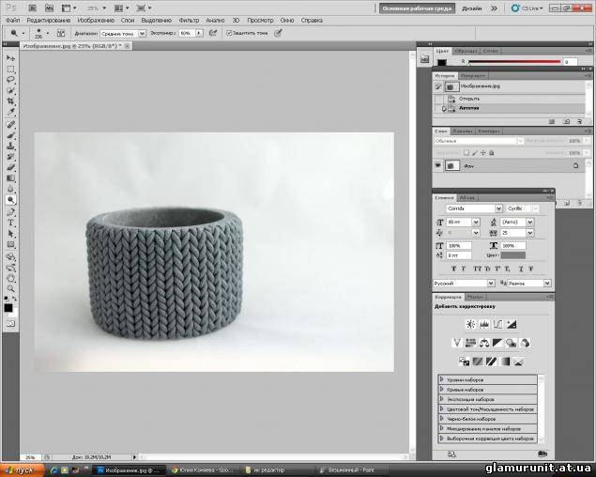Toggle lock transparent pixels in Layers

[x=466, y=153]
